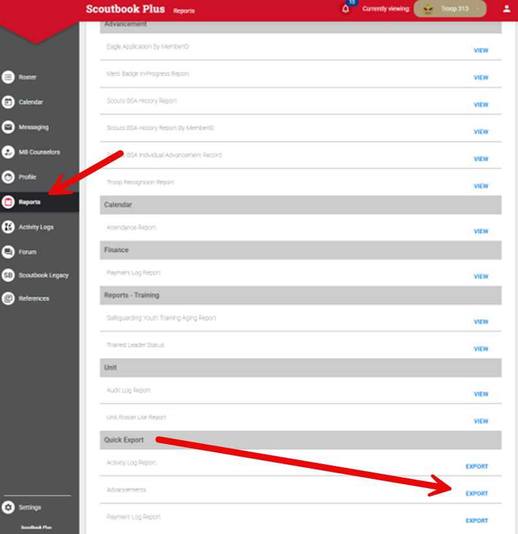Open MB Counselors menu item
This screenshot has width=518, height=534.
coord(39,152)
